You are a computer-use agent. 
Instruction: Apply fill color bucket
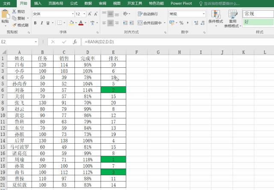[71, 23]
